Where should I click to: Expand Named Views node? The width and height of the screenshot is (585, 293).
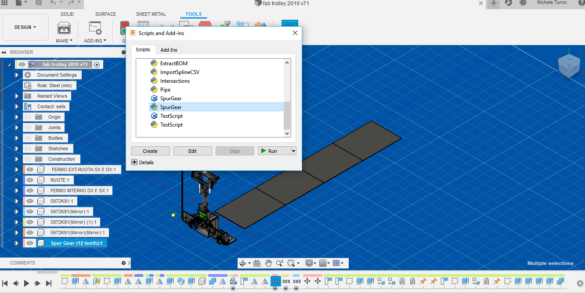pyautogui.click(x=17, y=96)
